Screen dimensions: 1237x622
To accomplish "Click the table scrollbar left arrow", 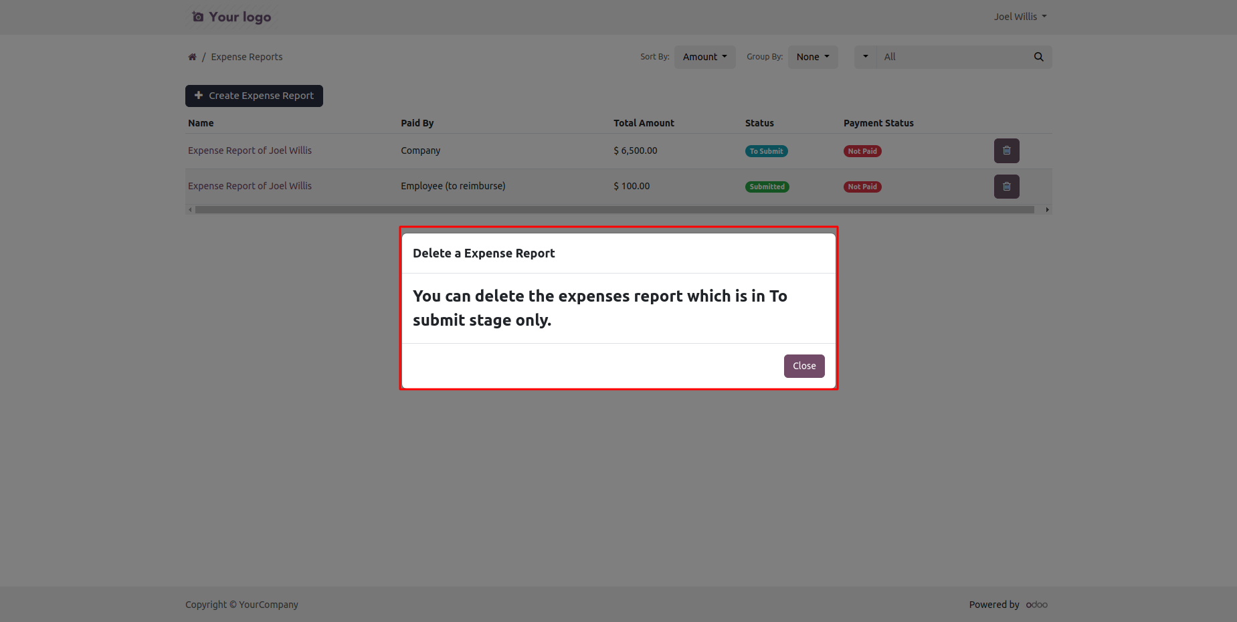I will pyautogui.click(x=190, y=209).
